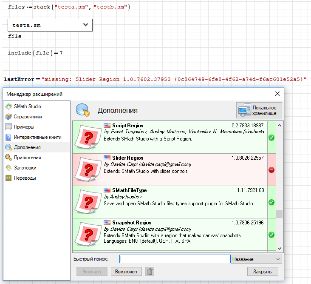
Task: Open the testa.sm file dropdown
Action: tap(50, 26)
